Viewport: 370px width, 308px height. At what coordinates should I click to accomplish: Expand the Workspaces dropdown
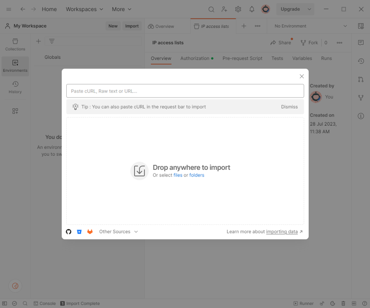tap(84, 9)
